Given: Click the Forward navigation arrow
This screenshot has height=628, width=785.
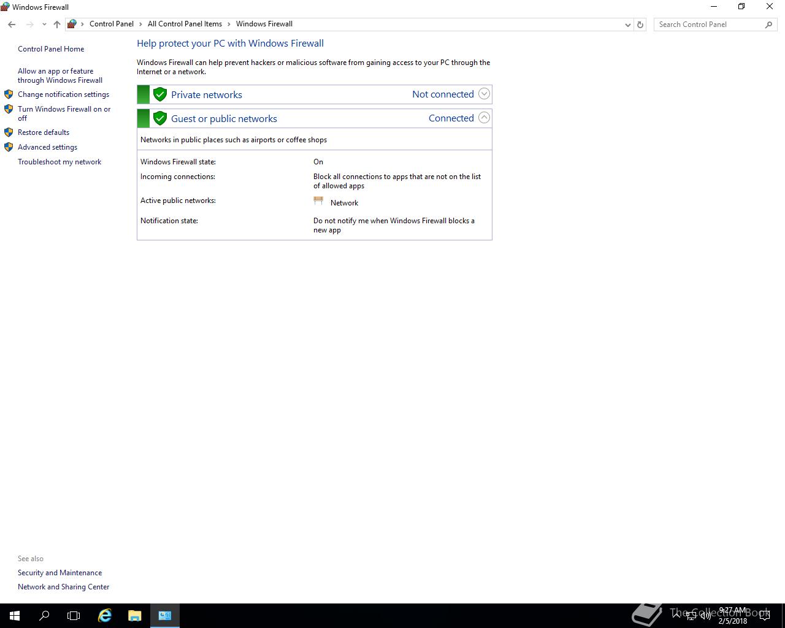Looking at the screenshot, I should [29, 25].
